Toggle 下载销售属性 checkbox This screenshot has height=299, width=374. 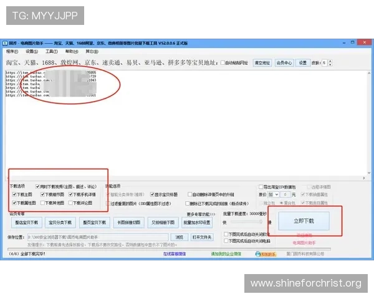point(303,194)
